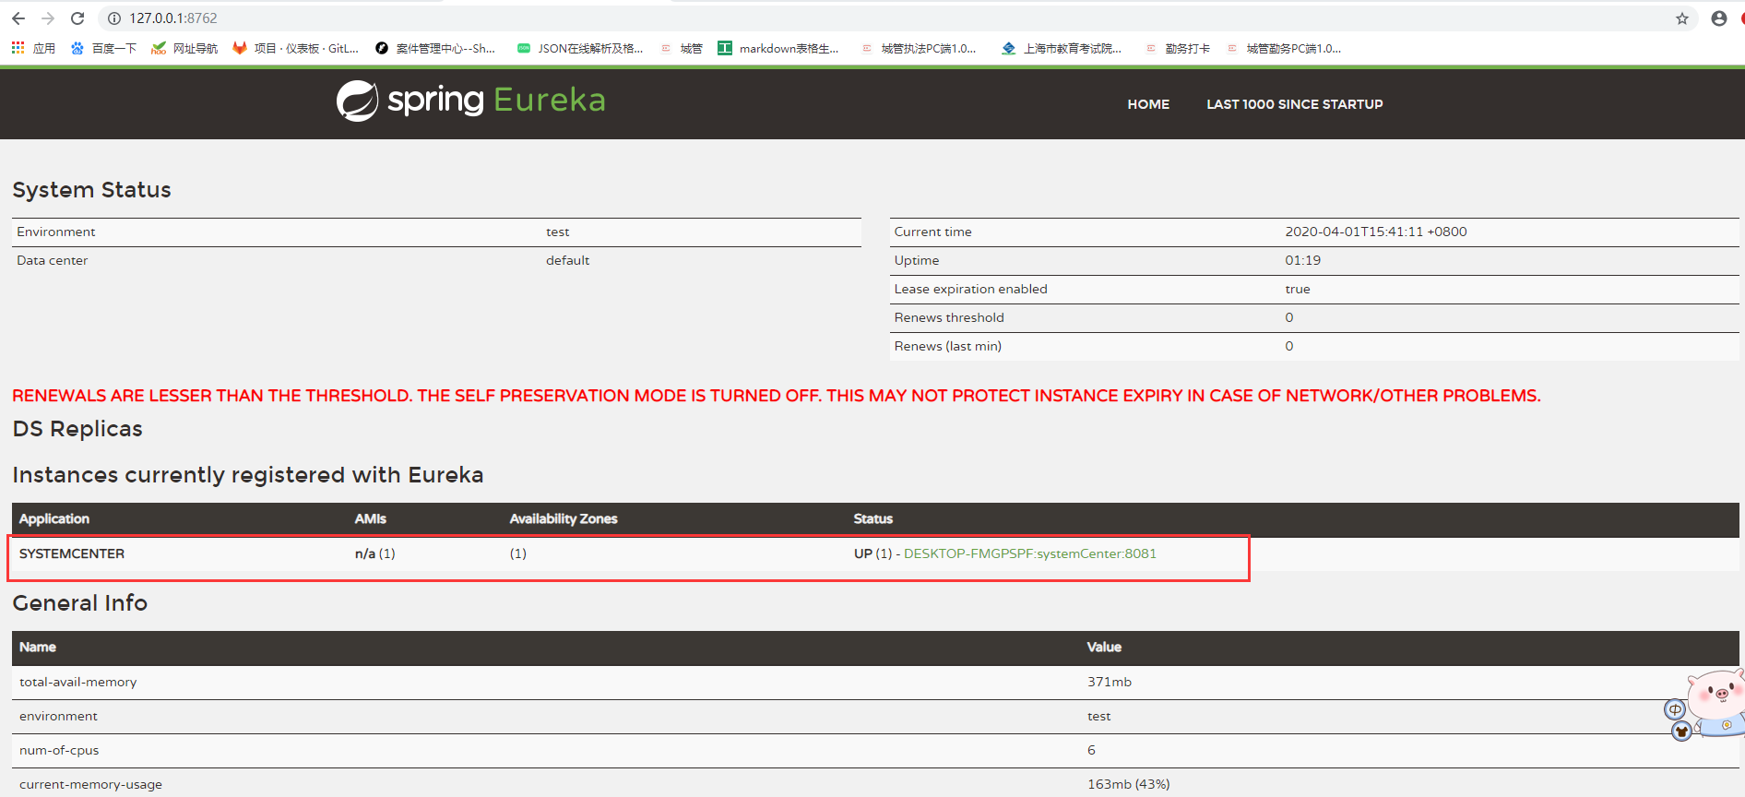This screenshot has height=797, width=1745.
Task: Select the 371mb memory value
Action: pos(1110,682)
